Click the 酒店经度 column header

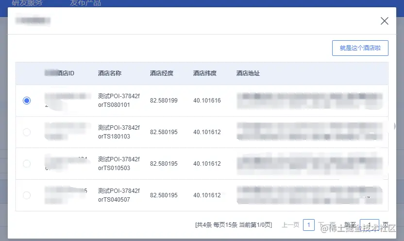(x=162, y=73)
